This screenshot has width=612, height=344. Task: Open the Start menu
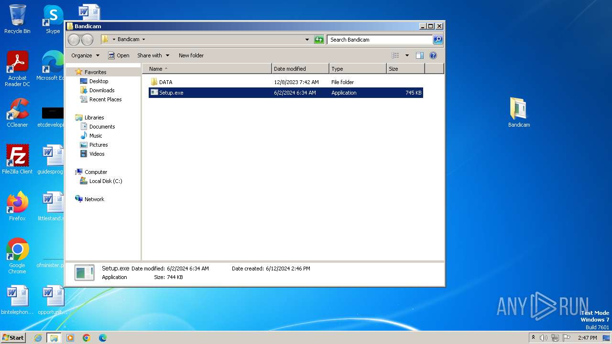(13, 338)
